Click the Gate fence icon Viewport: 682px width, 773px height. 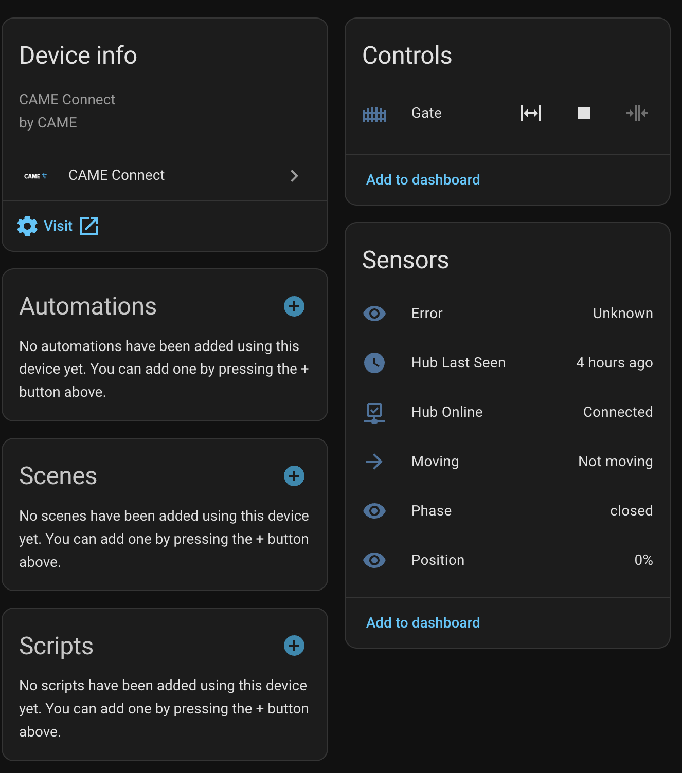[x=374, y=114]
